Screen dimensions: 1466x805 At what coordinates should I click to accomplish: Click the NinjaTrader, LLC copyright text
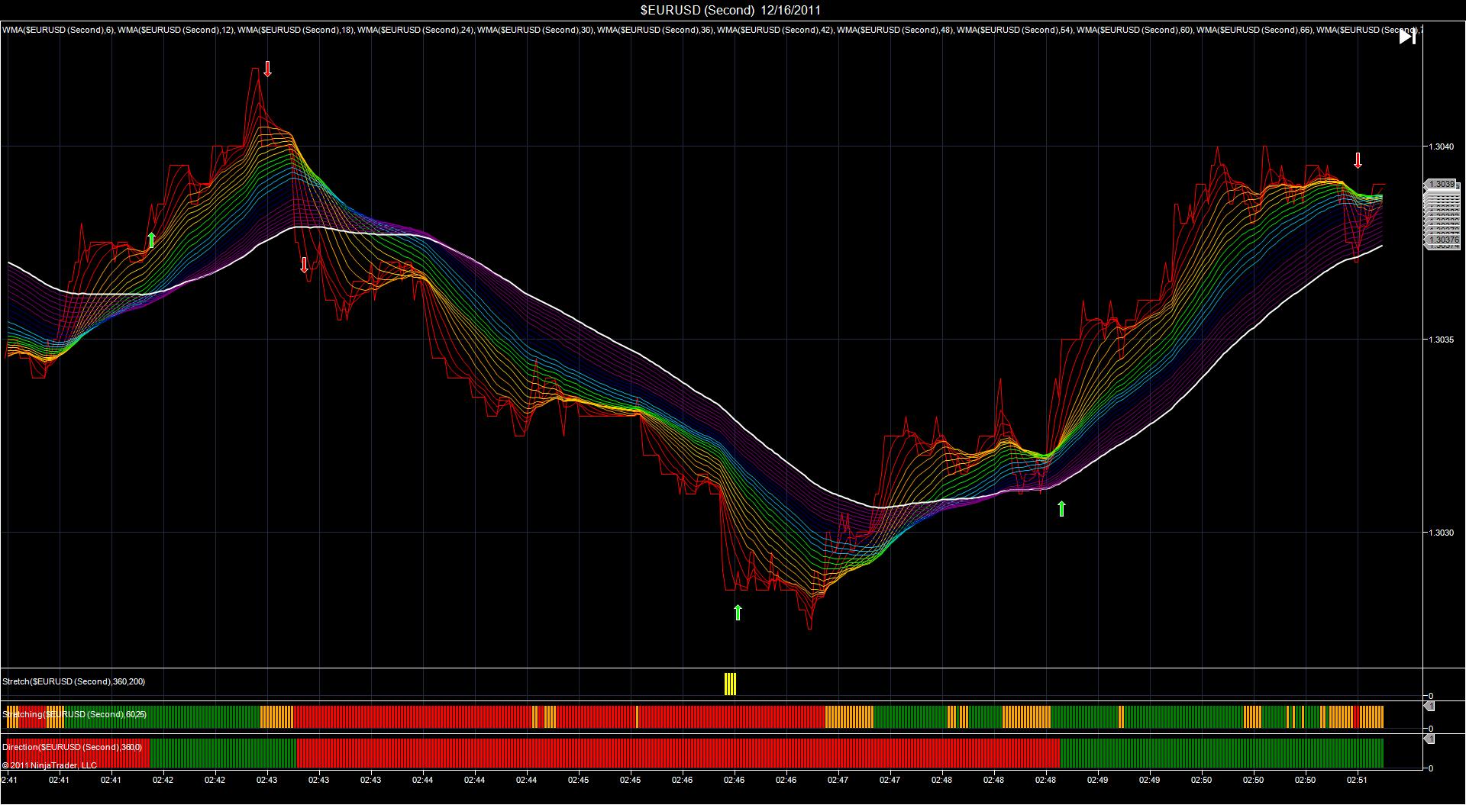point(50,765)
